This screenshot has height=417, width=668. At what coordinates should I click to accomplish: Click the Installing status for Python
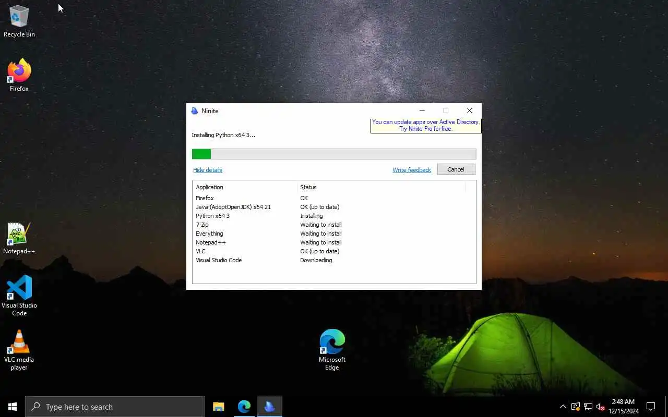tap(312, 216)
